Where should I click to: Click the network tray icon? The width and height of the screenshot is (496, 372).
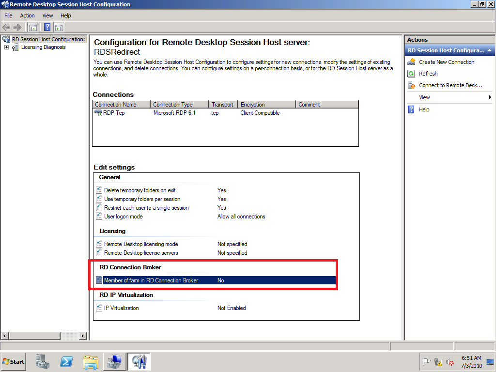coord(438,361)
